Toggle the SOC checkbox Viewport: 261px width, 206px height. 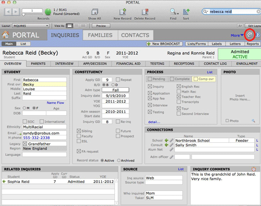(25, 121)
